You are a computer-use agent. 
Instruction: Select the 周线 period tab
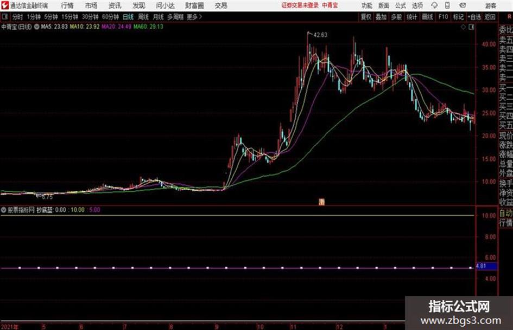pyautogui.click(x=143, y=17)
